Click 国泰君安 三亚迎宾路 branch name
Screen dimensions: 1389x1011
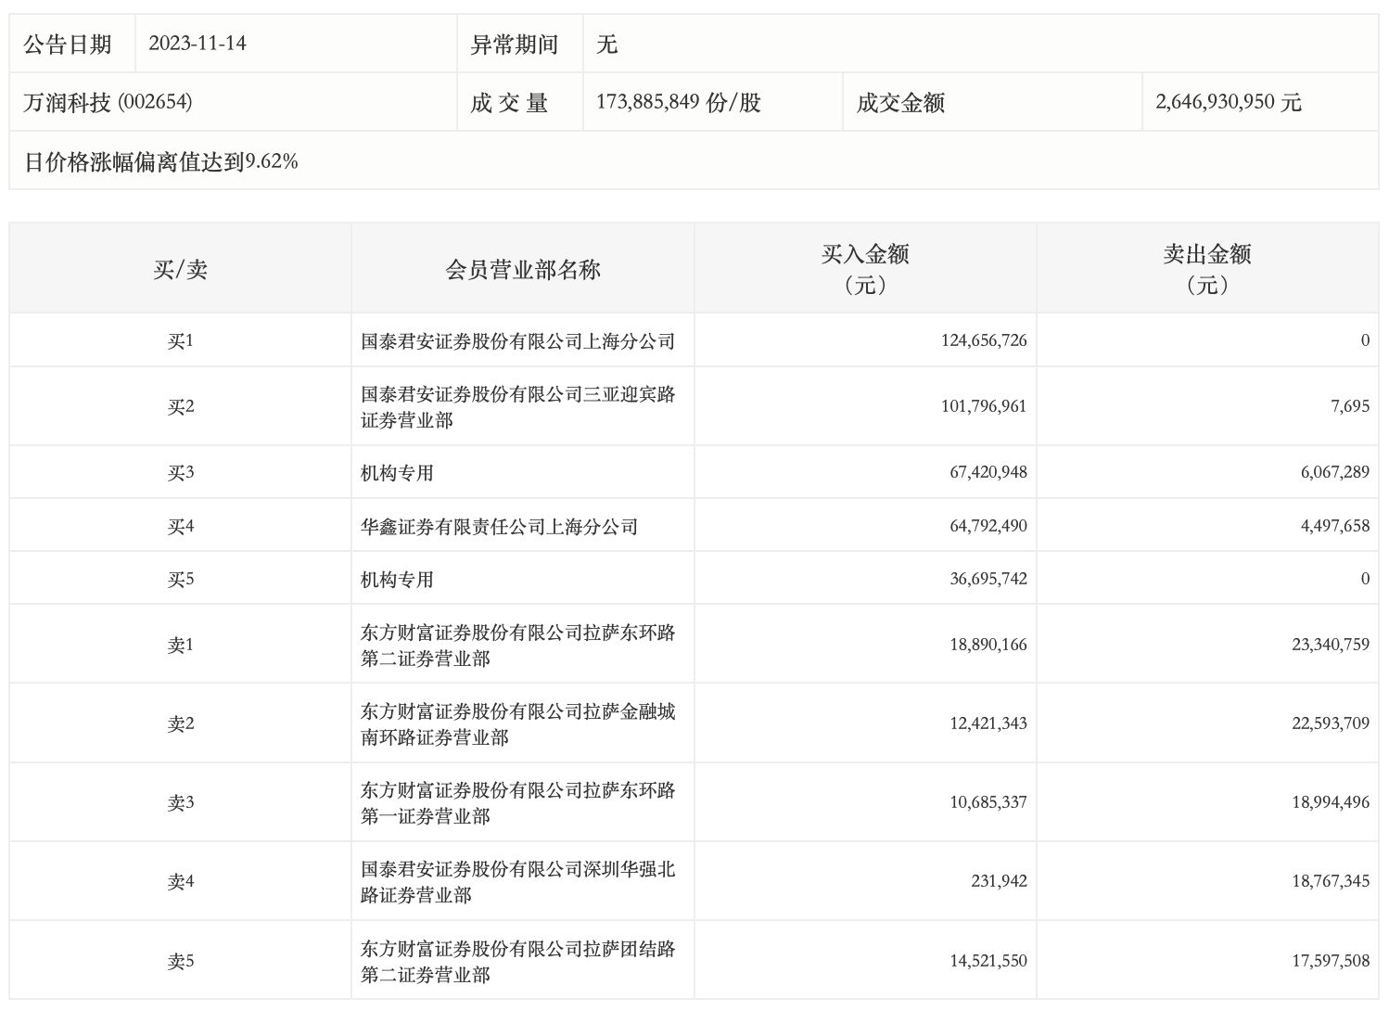point(517,407)
